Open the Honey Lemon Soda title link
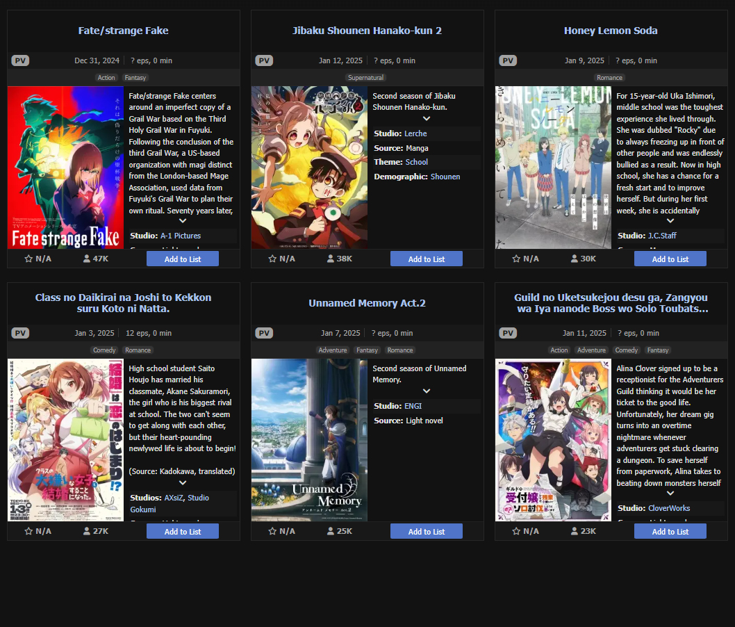 point(611,31)
